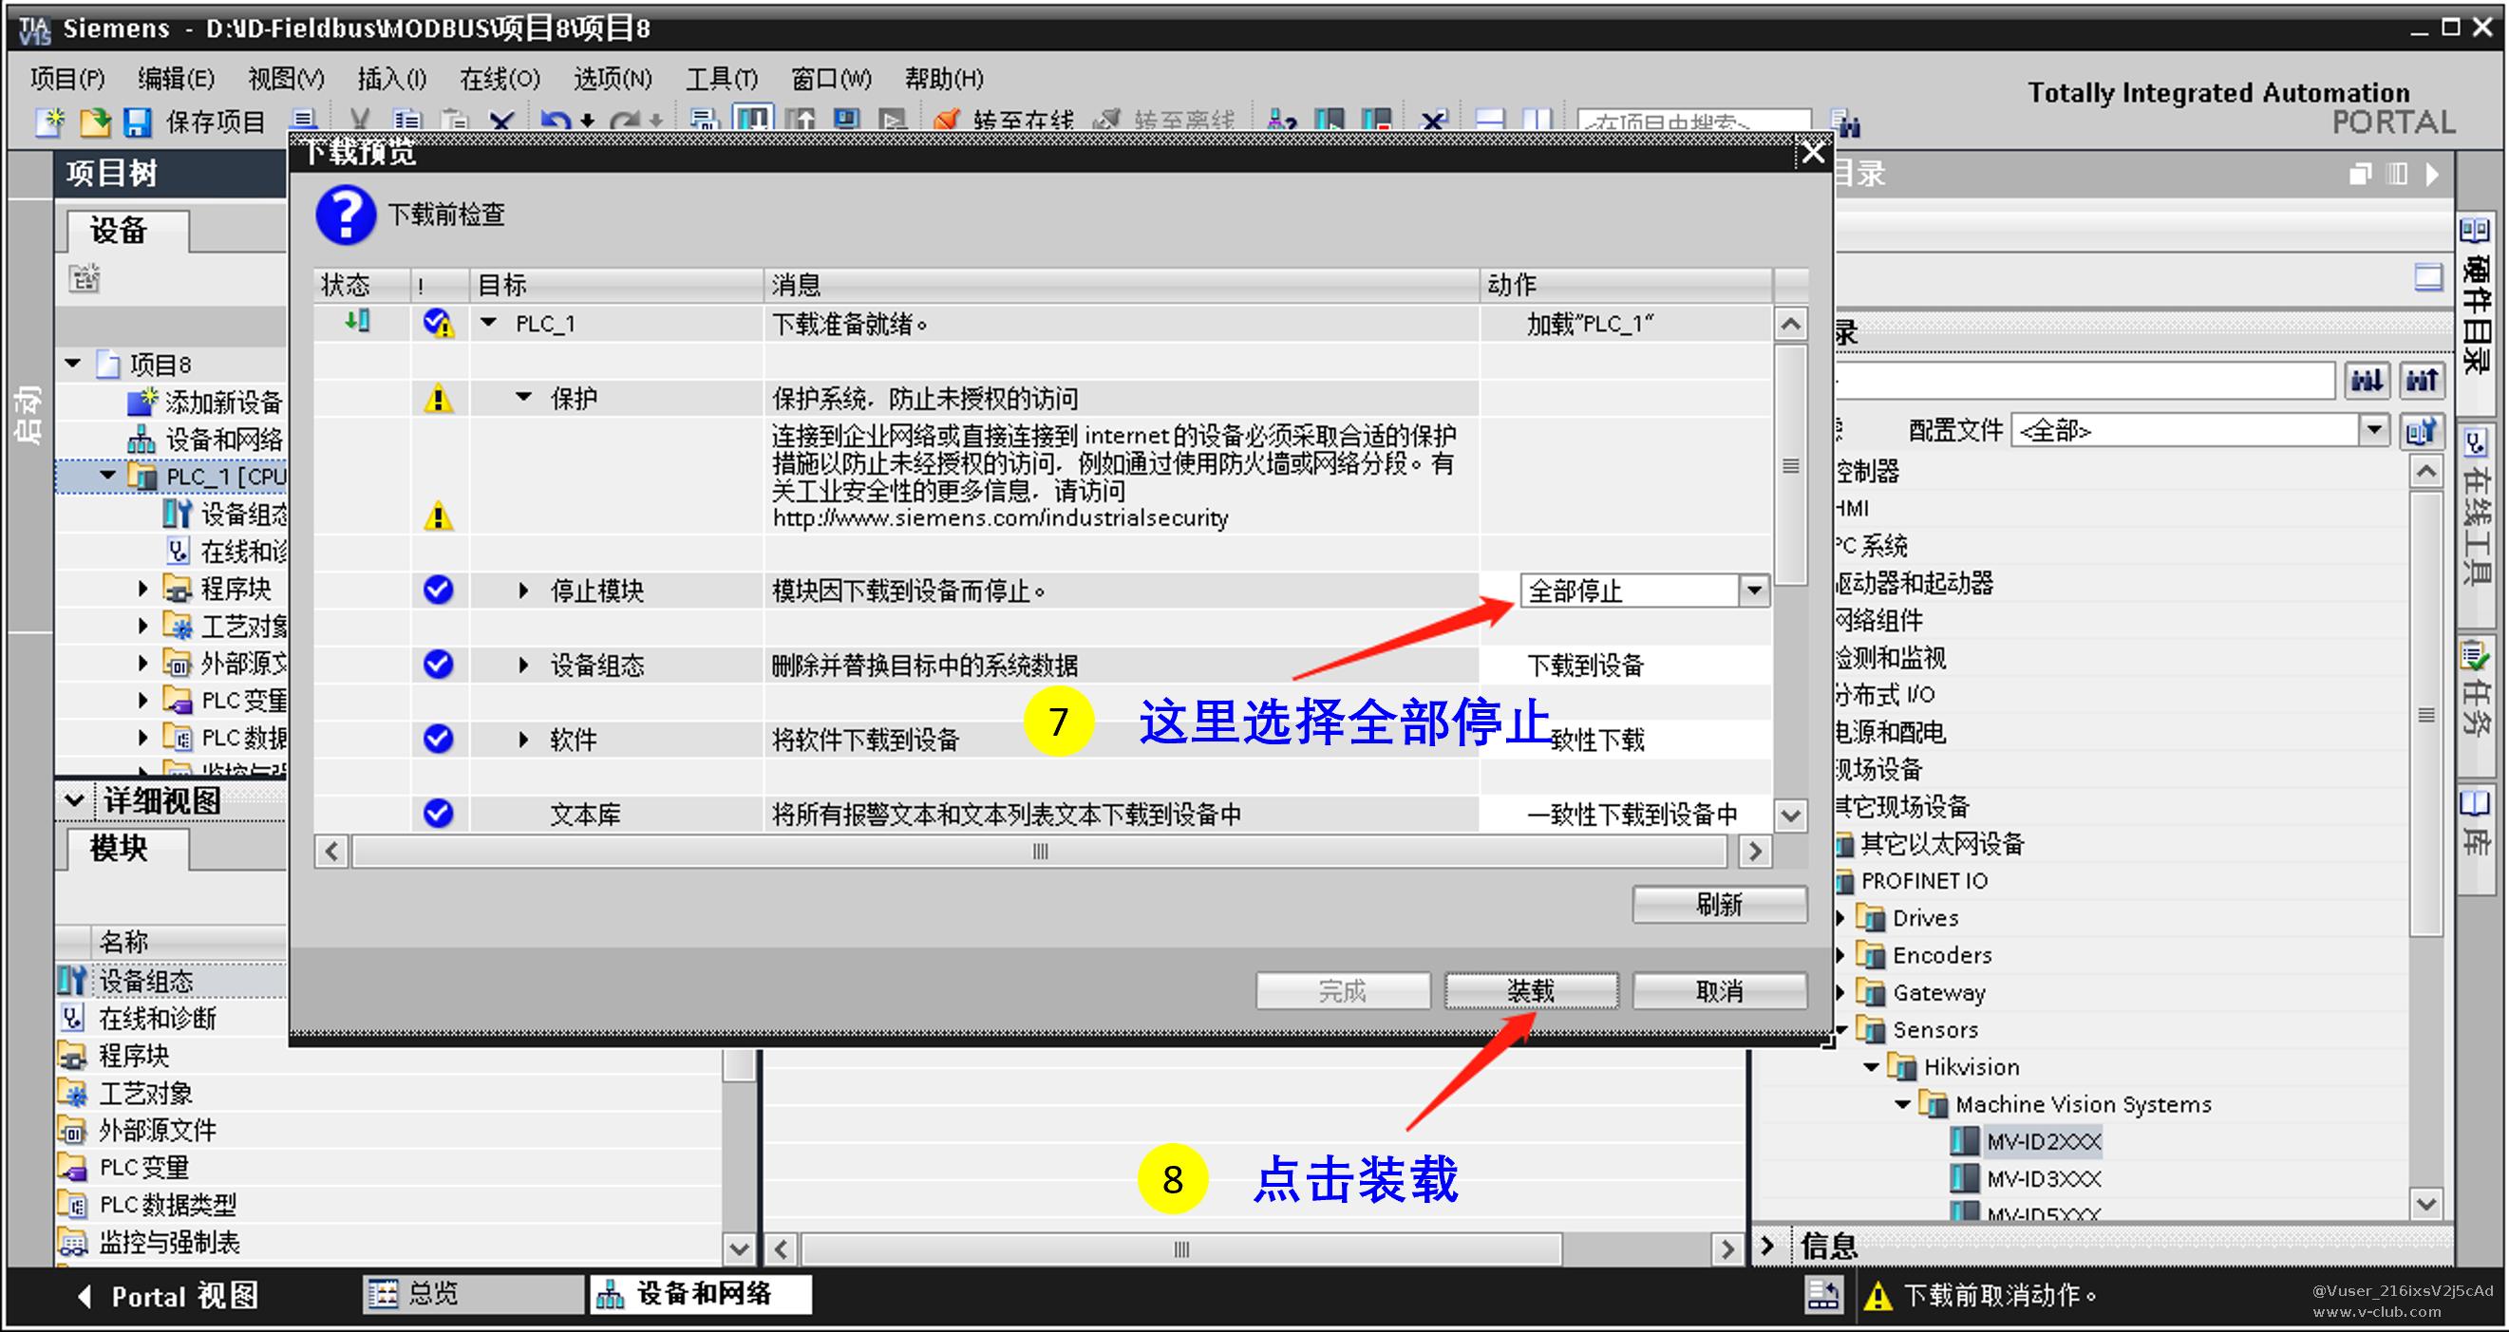Click the download preview vertical scrollbar
This screenshot has height=1332, width=2509.
pos(1790,465)
